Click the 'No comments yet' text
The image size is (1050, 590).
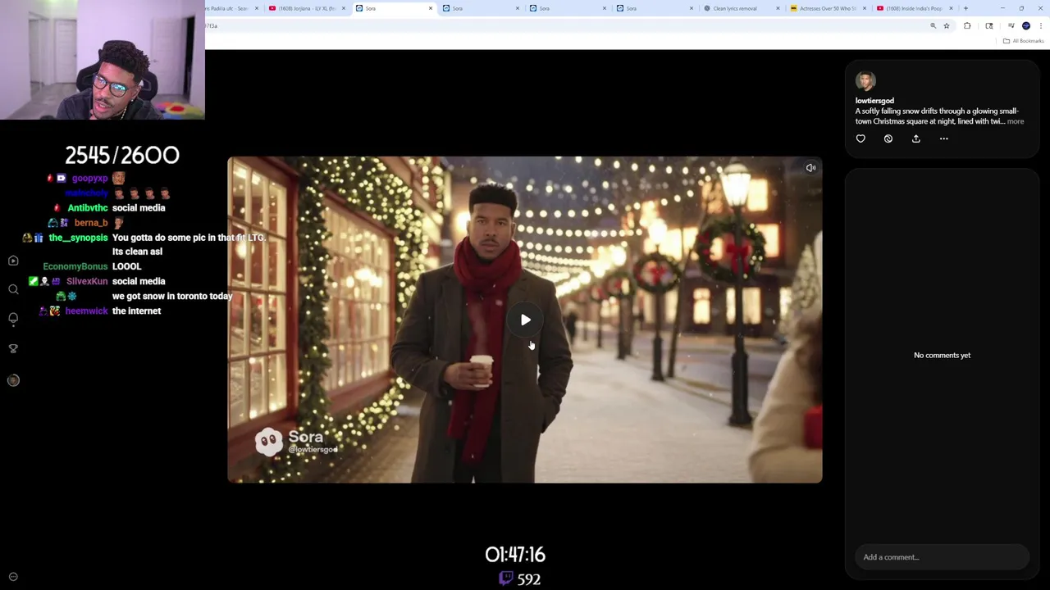pos(942,356)
